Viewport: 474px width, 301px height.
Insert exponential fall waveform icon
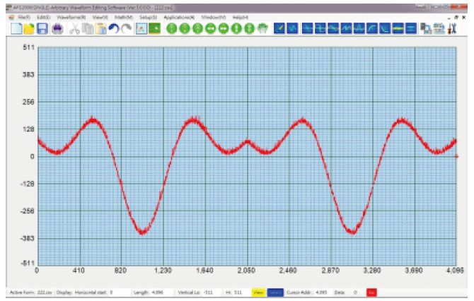385,29
